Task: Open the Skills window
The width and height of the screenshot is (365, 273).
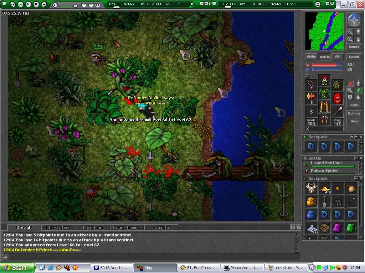Action: [x=311, y=57]
